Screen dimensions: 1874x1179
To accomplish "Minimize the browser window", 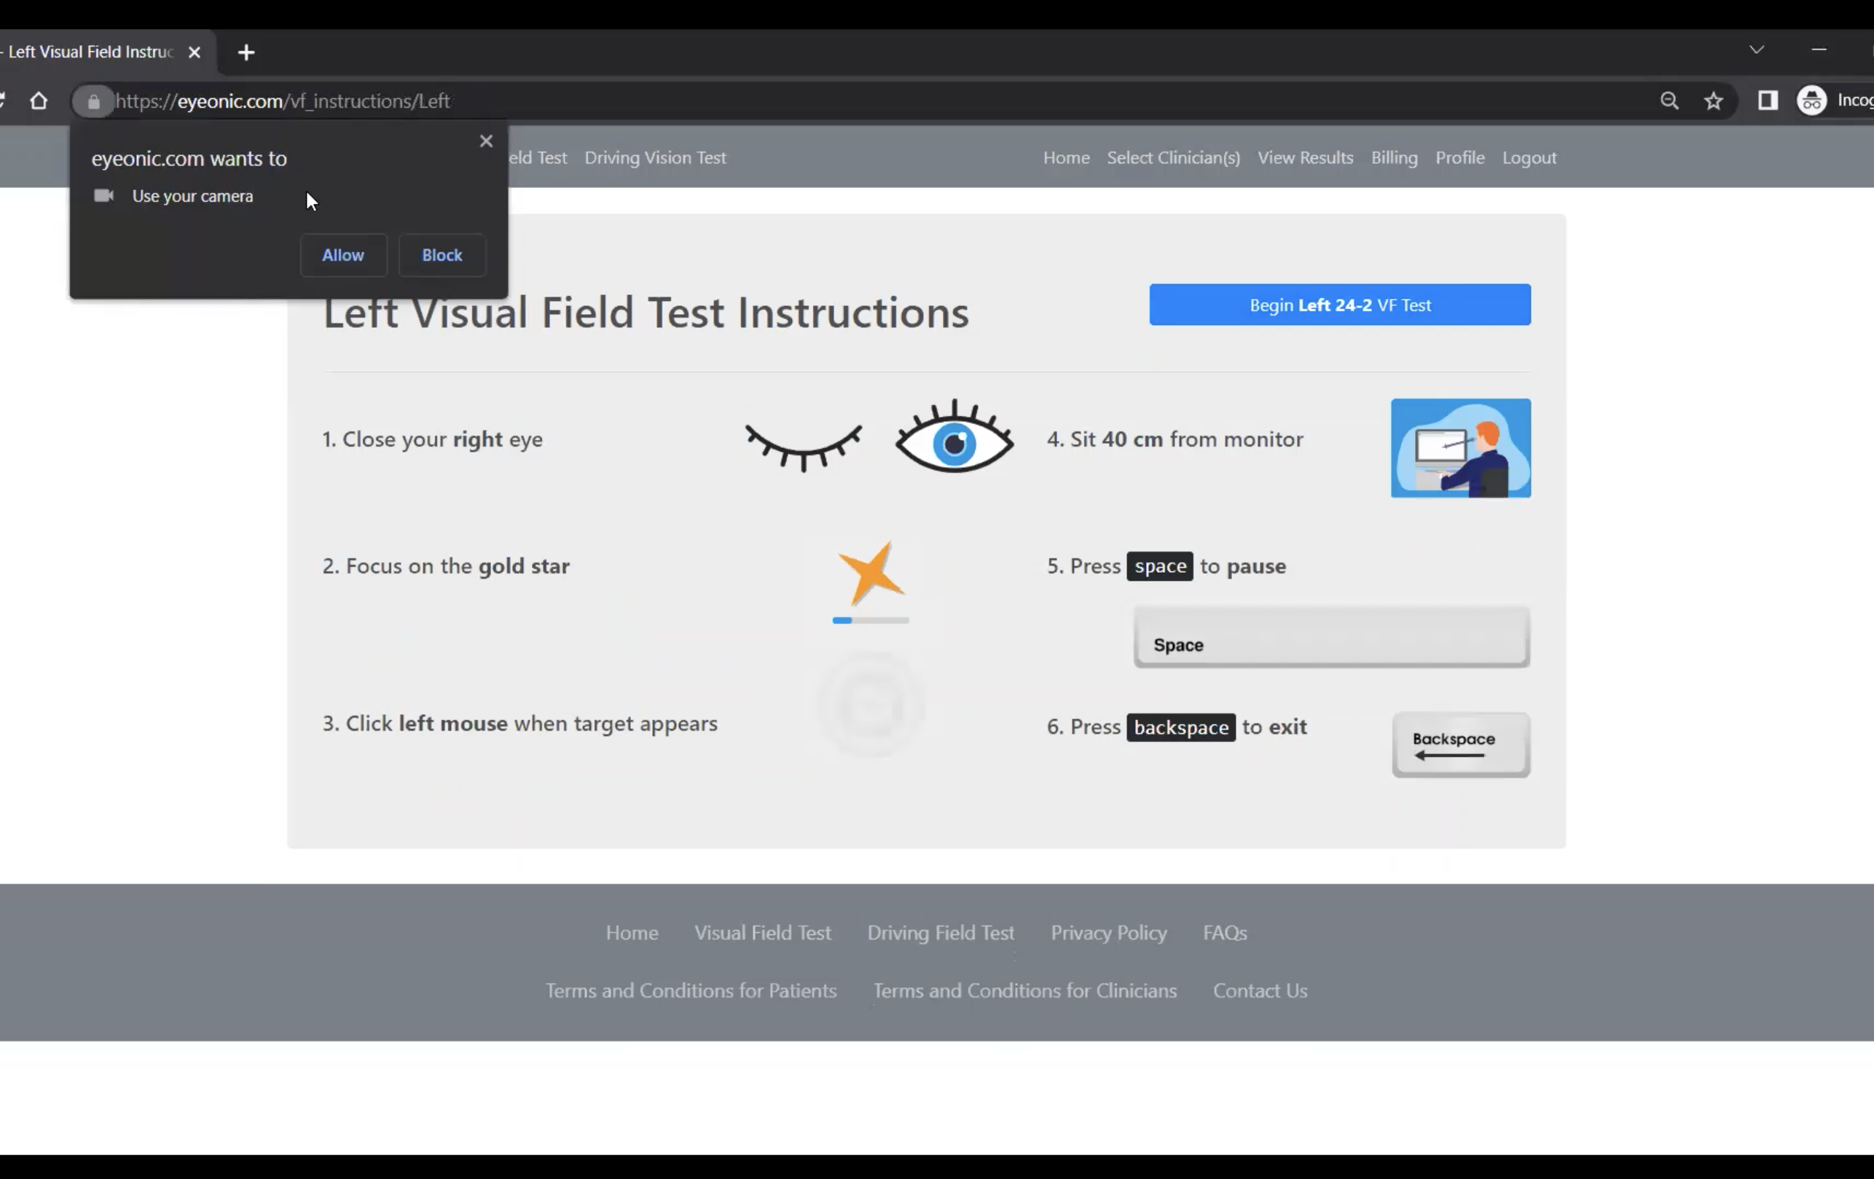I will click(1819, 50).
